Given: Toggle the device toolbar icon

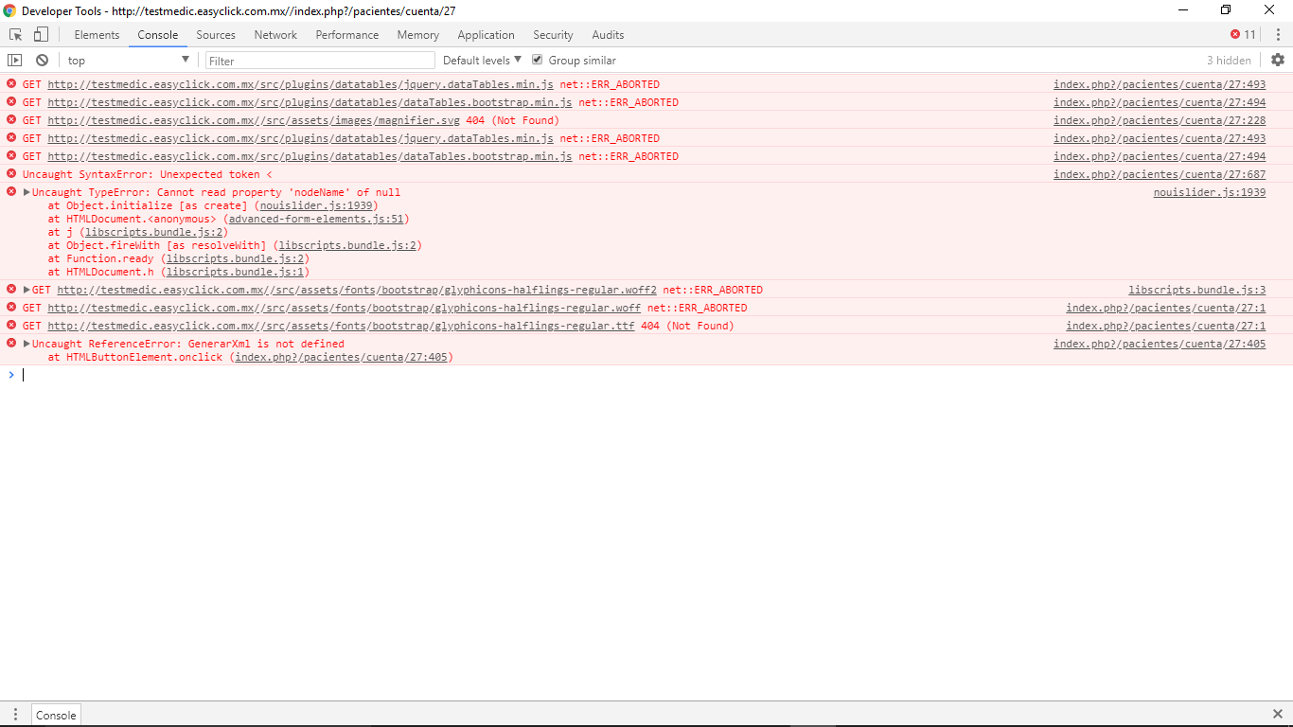Looking at the screenshot, I should 41,35.
